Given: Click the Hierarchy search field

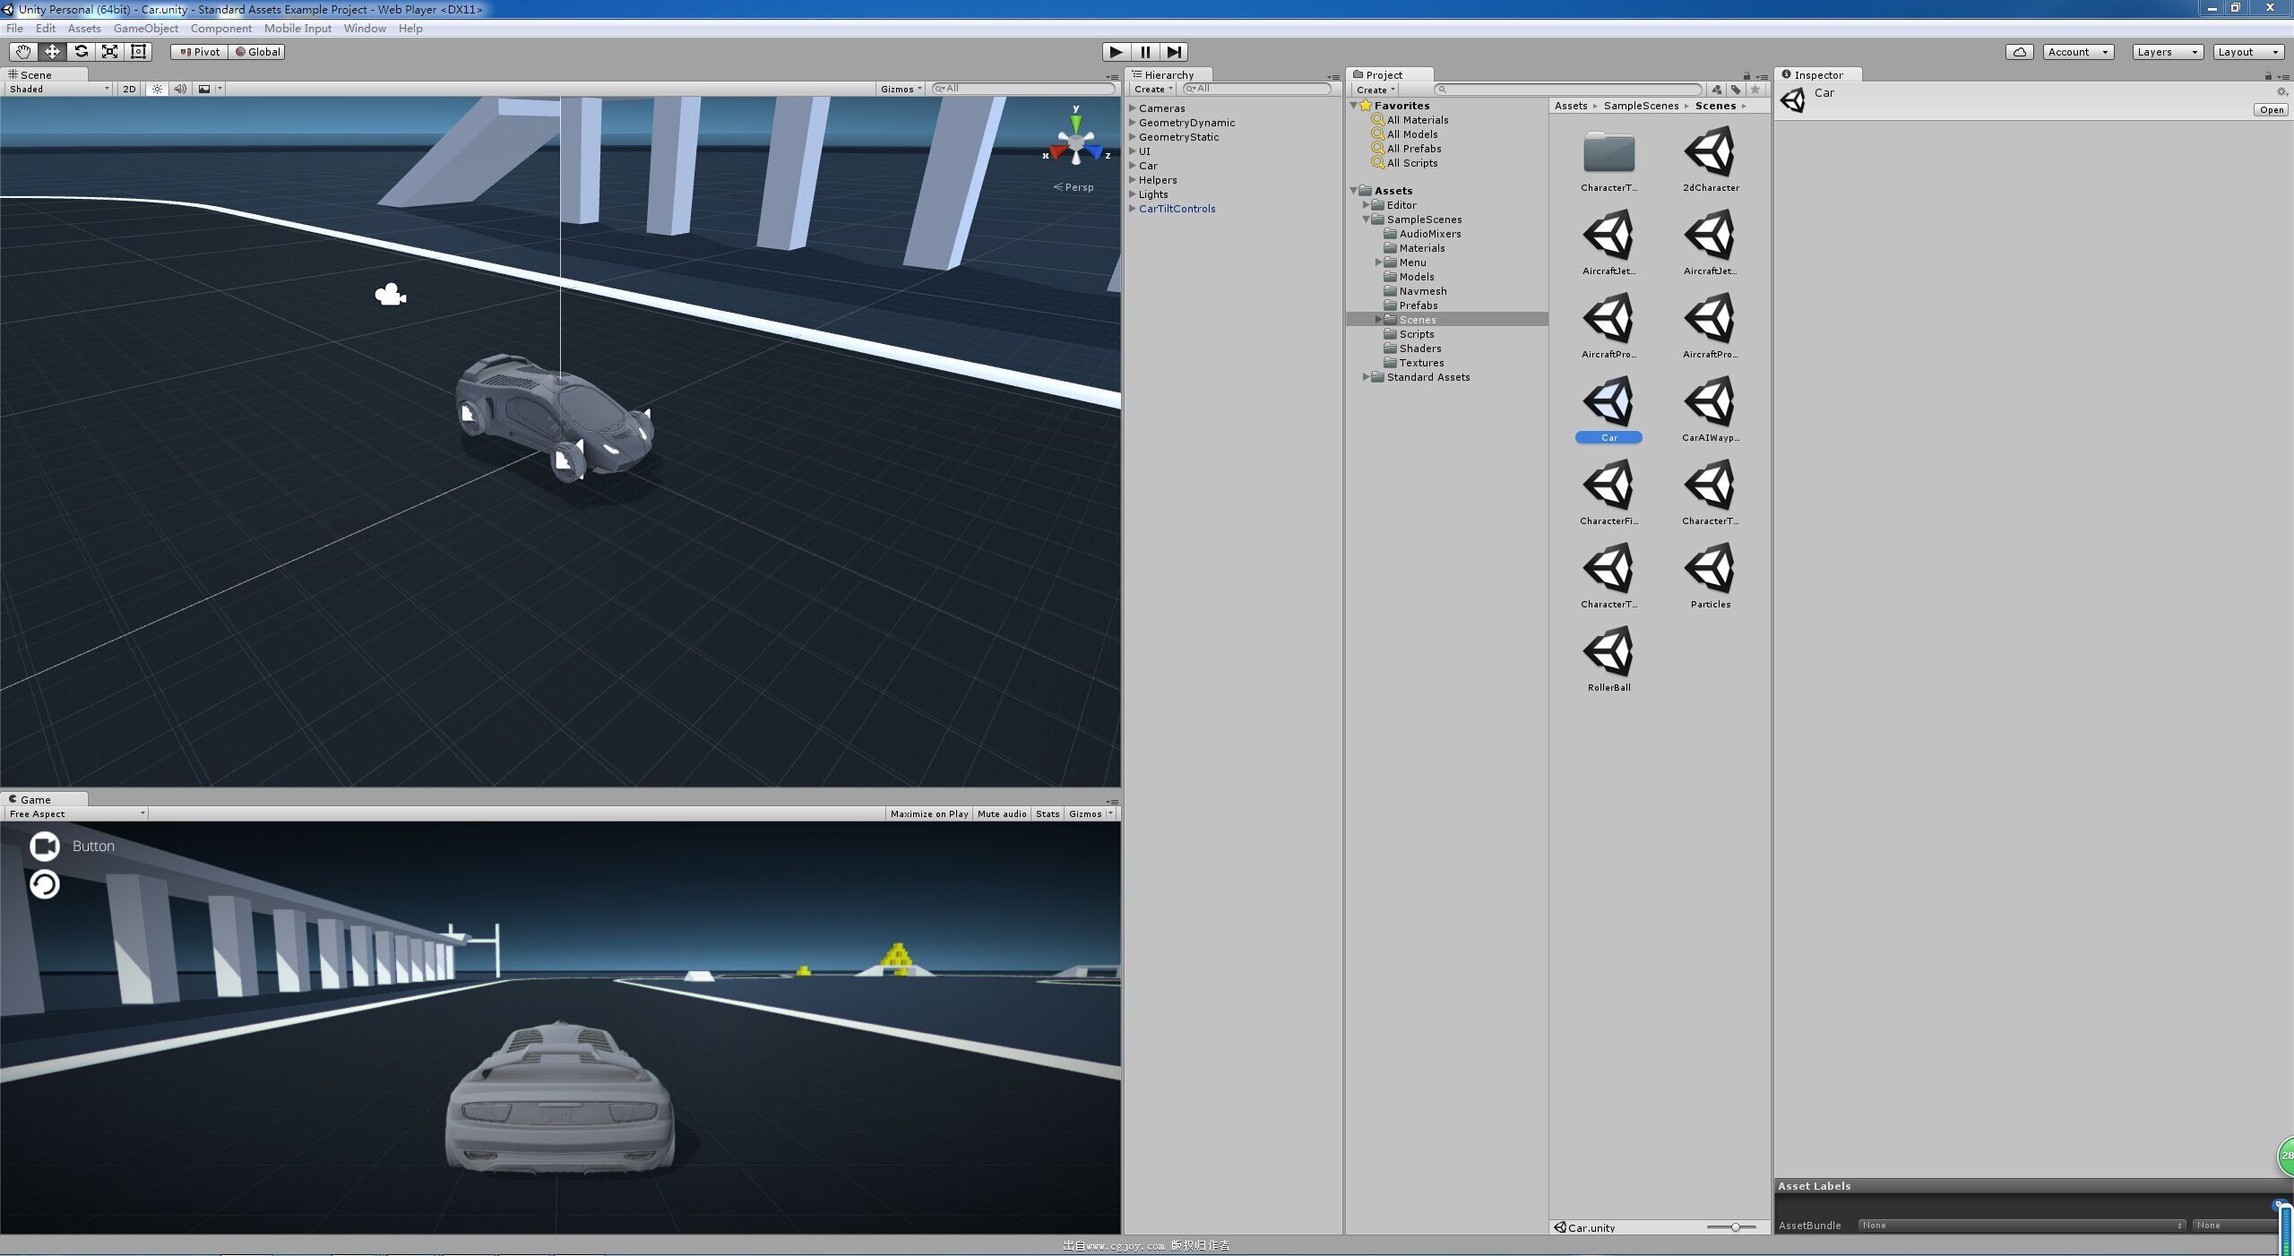Looking at the screenshot, I should [1255, 89].
